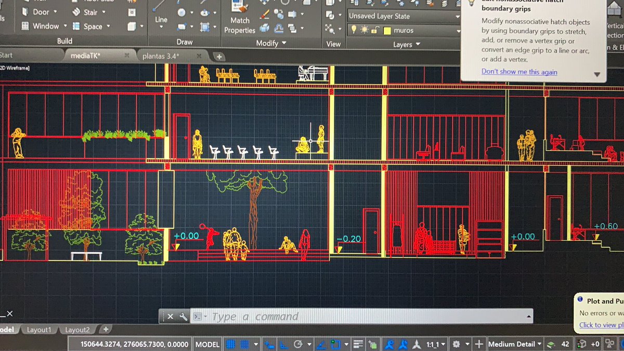Open command line customization wrench icon
Image resolution: width=624 pixels, height=351 pixels.
183,316
